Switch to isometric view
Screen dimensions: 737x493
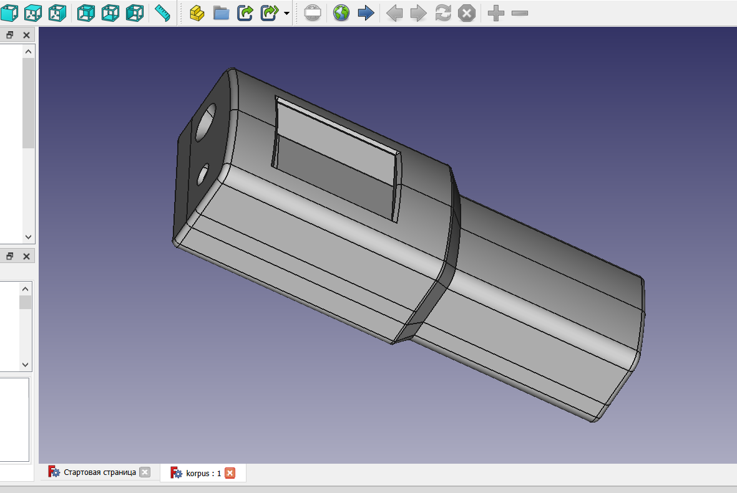point(9,12)
